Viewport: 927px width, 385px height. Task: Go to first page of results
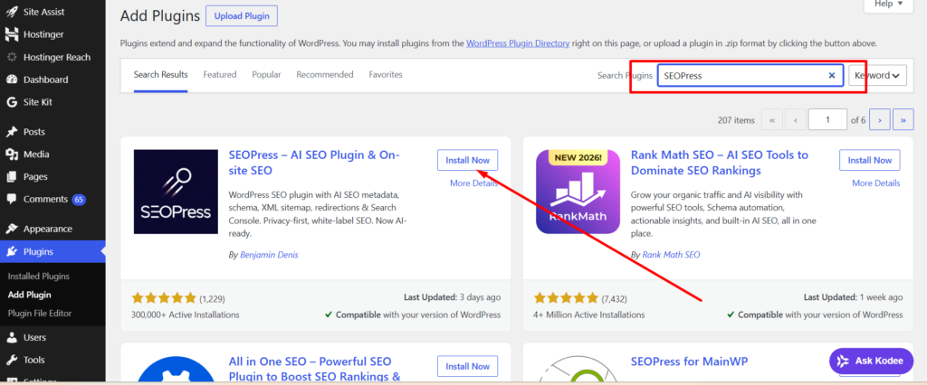[771, 120]
